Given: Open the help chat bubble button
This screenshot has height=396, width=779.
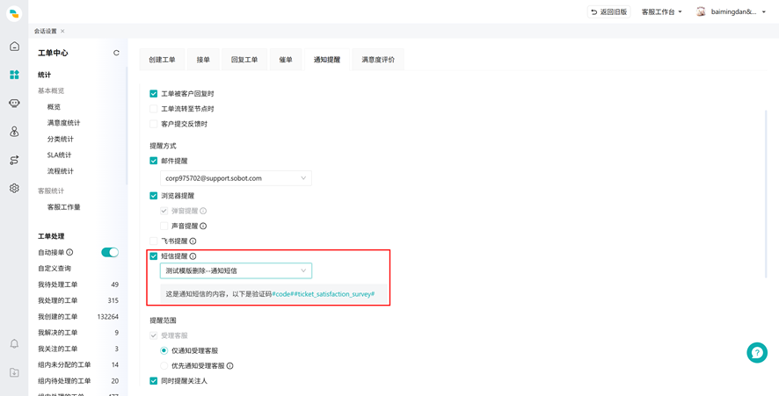Looking at the screenshot, I should click(x=757, y=352).
